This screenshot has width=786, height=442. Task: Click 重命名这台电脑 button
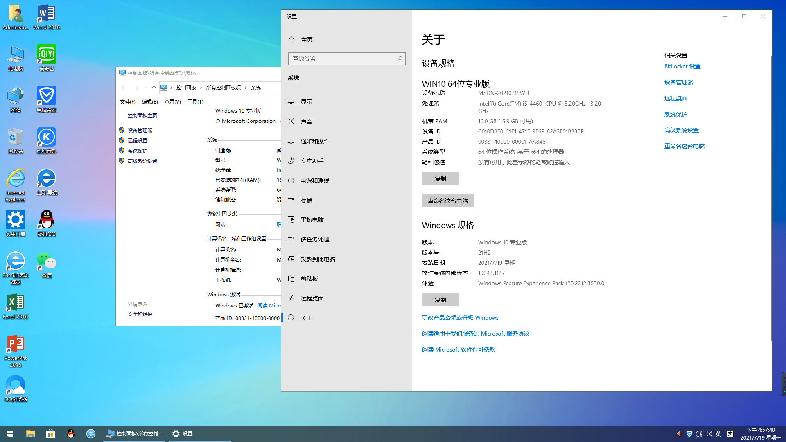447,201
